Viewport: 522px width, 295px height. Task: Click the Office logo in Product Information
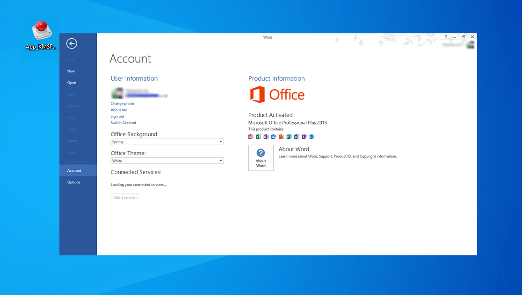[277, 95]
